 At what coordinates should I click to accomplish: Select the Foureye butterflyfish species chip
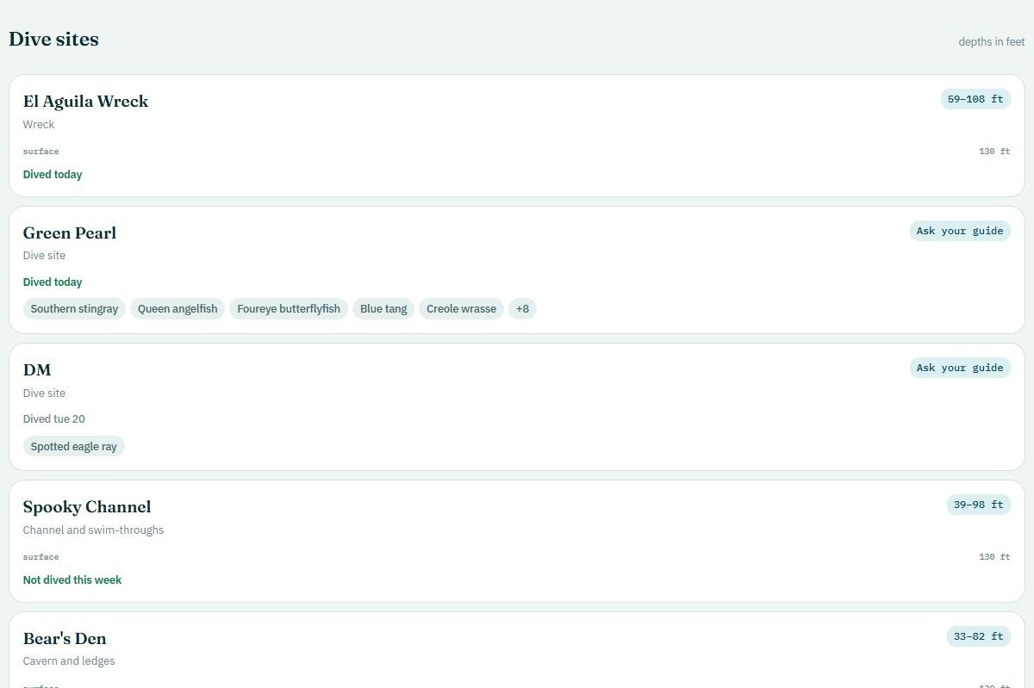click(x=289, y=308)
